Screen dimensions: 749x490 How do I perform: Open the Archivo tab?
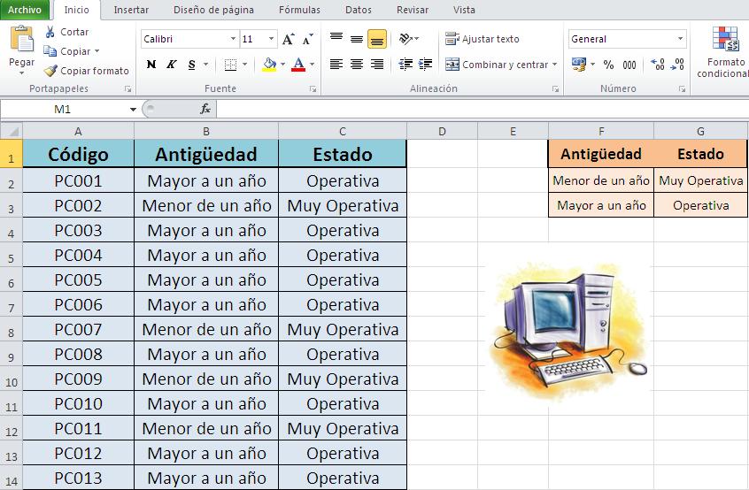coord(25,10)
